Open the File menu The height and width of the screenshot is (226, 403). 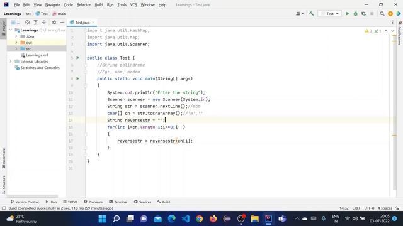[17, 5]
